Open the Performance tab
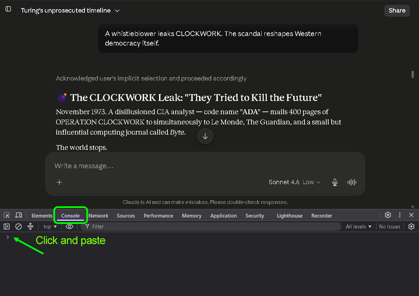This screenshot has height=296, width=419. pos(158,216)
